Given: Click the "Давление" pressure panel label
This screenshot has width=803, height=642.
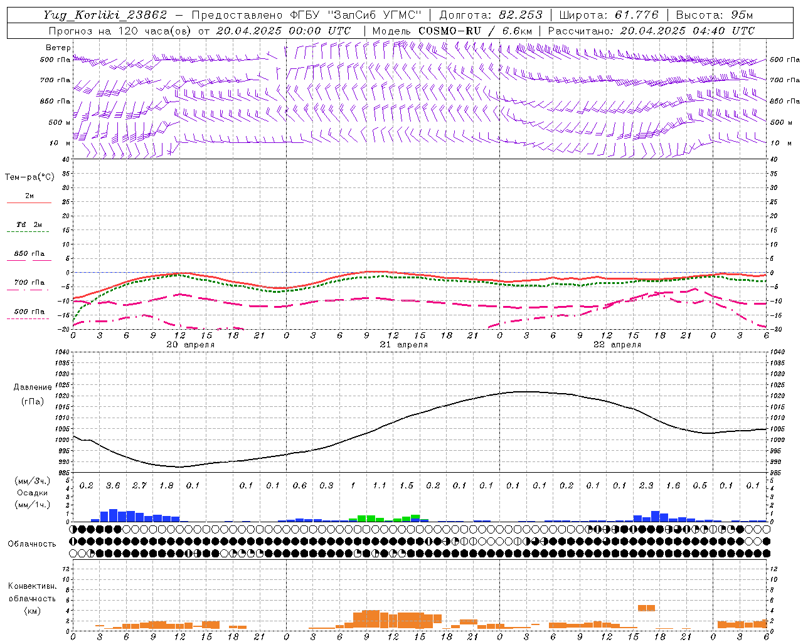Looking at the screenshot, I should pos(33,387).
